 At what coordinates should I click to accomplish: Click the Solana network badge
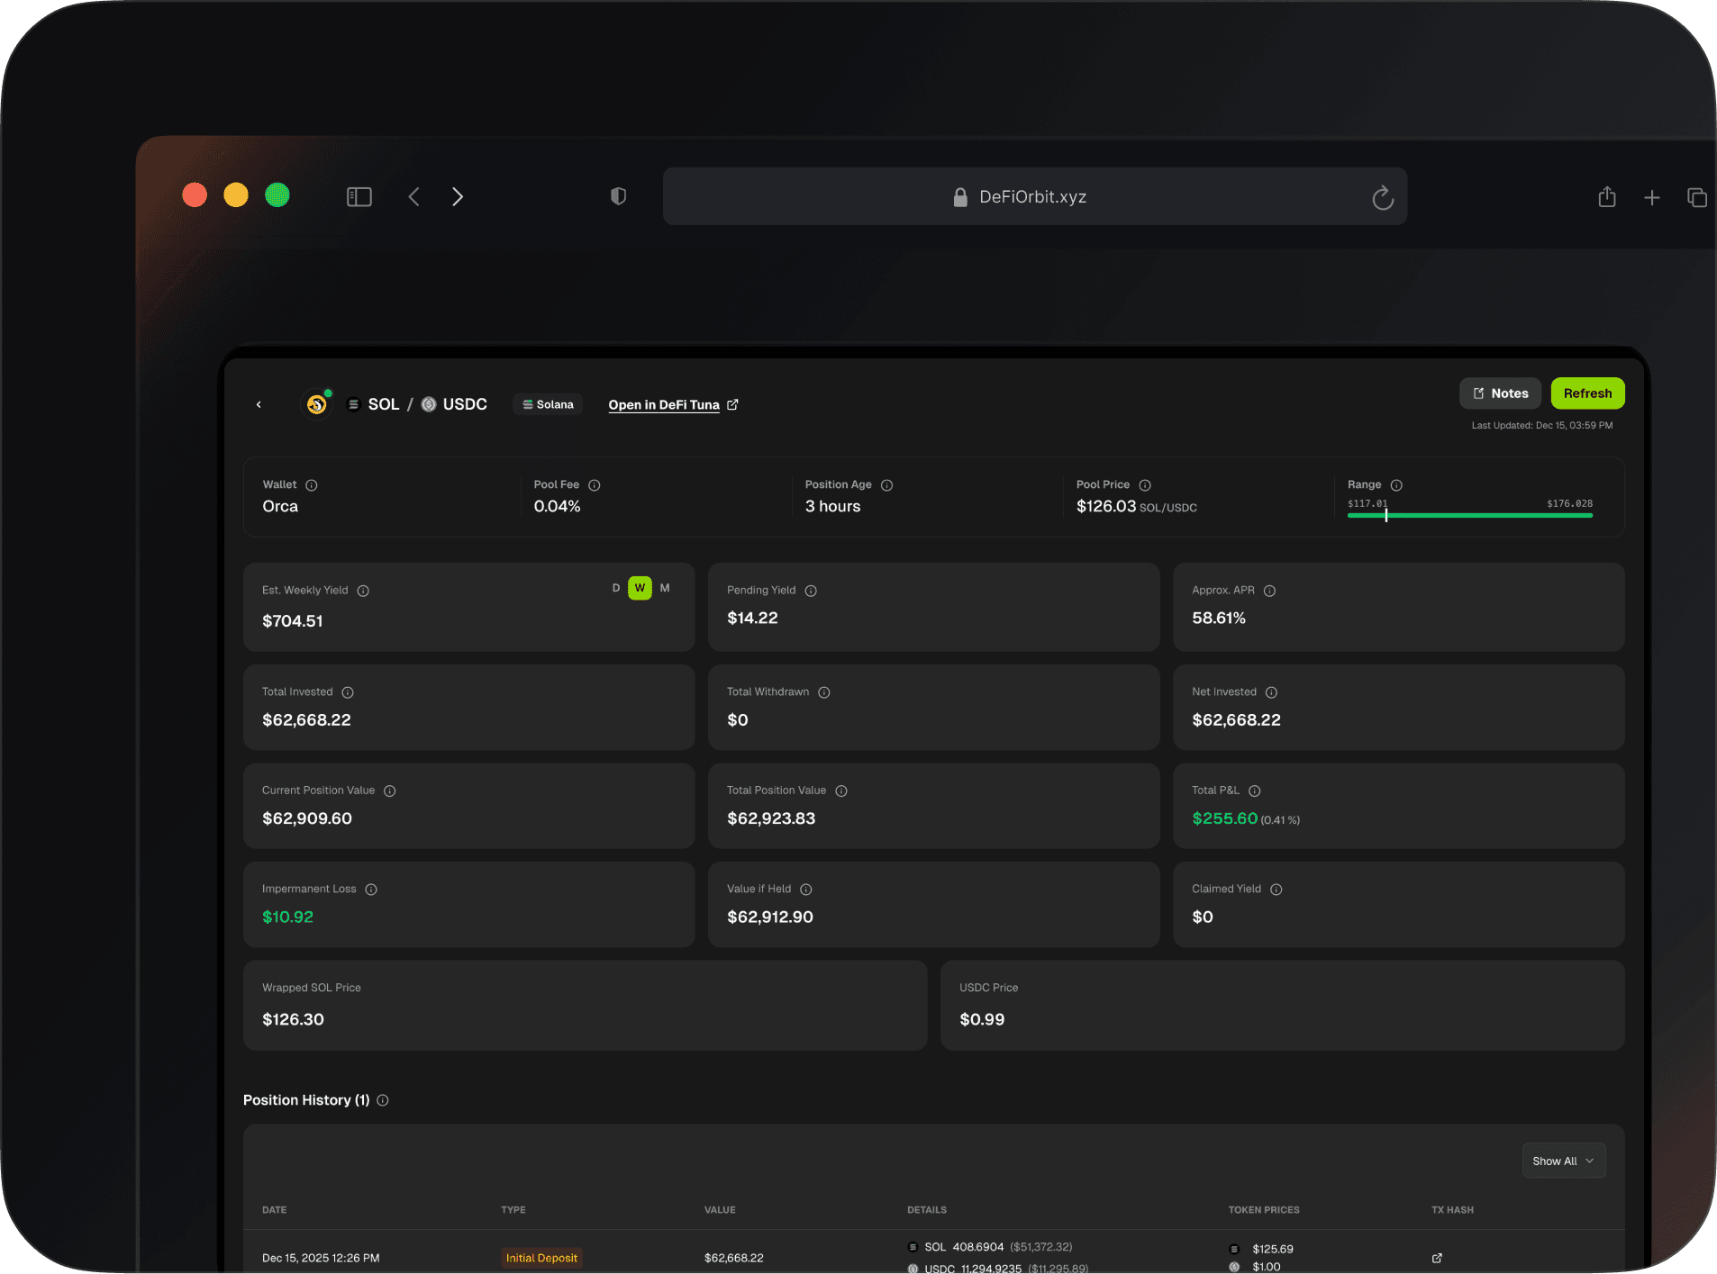tap(548, 404)
